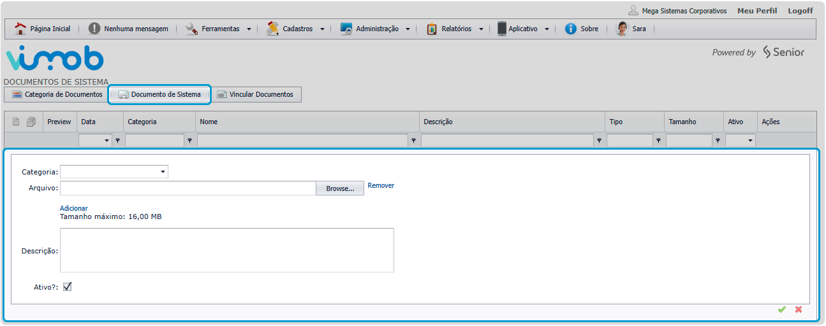Open filter funnel for Tamanho column
The image size is (826, 326).
click(x=718, y=141)
